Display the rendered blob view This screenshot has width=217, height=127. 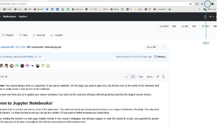(x=133, y=77)
